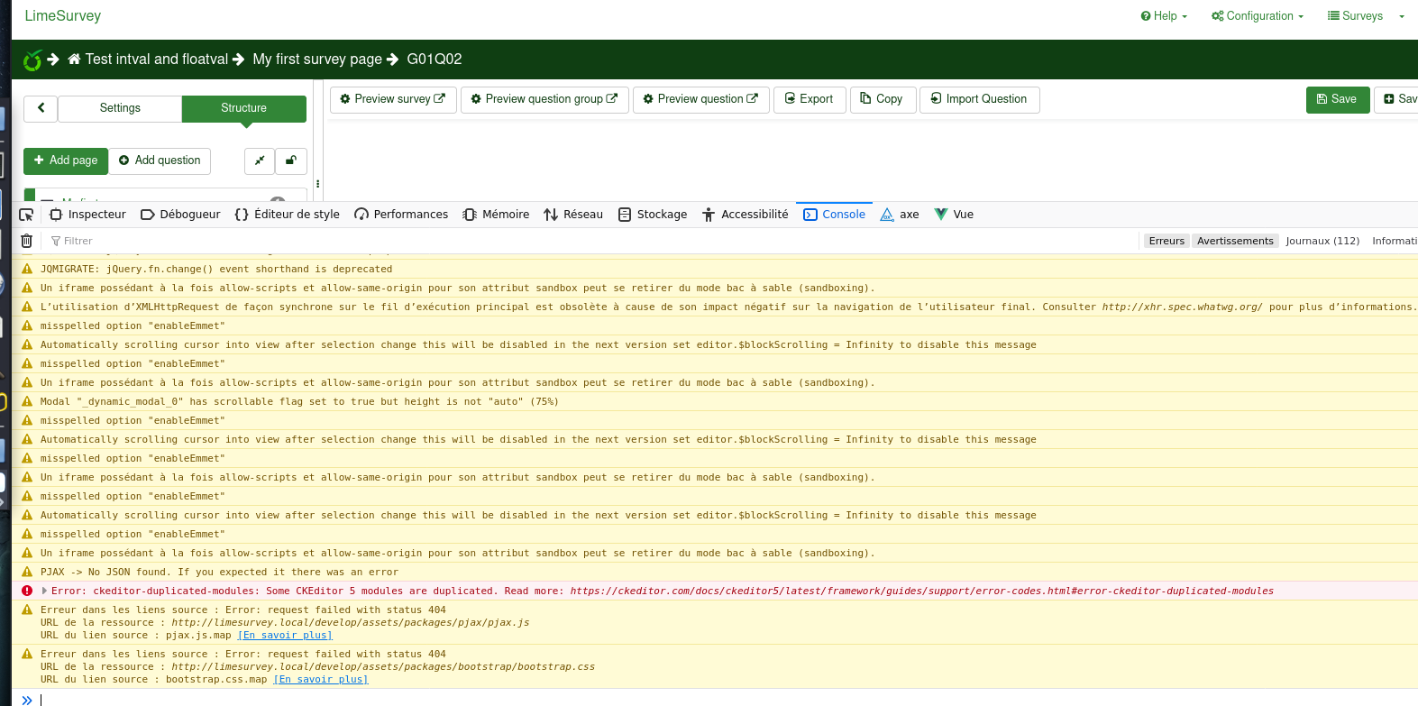Viewport: 1418px width, 706px height.
Task: Toggle the Journaux (112) log filter
Action: (x=1322, y=241)
